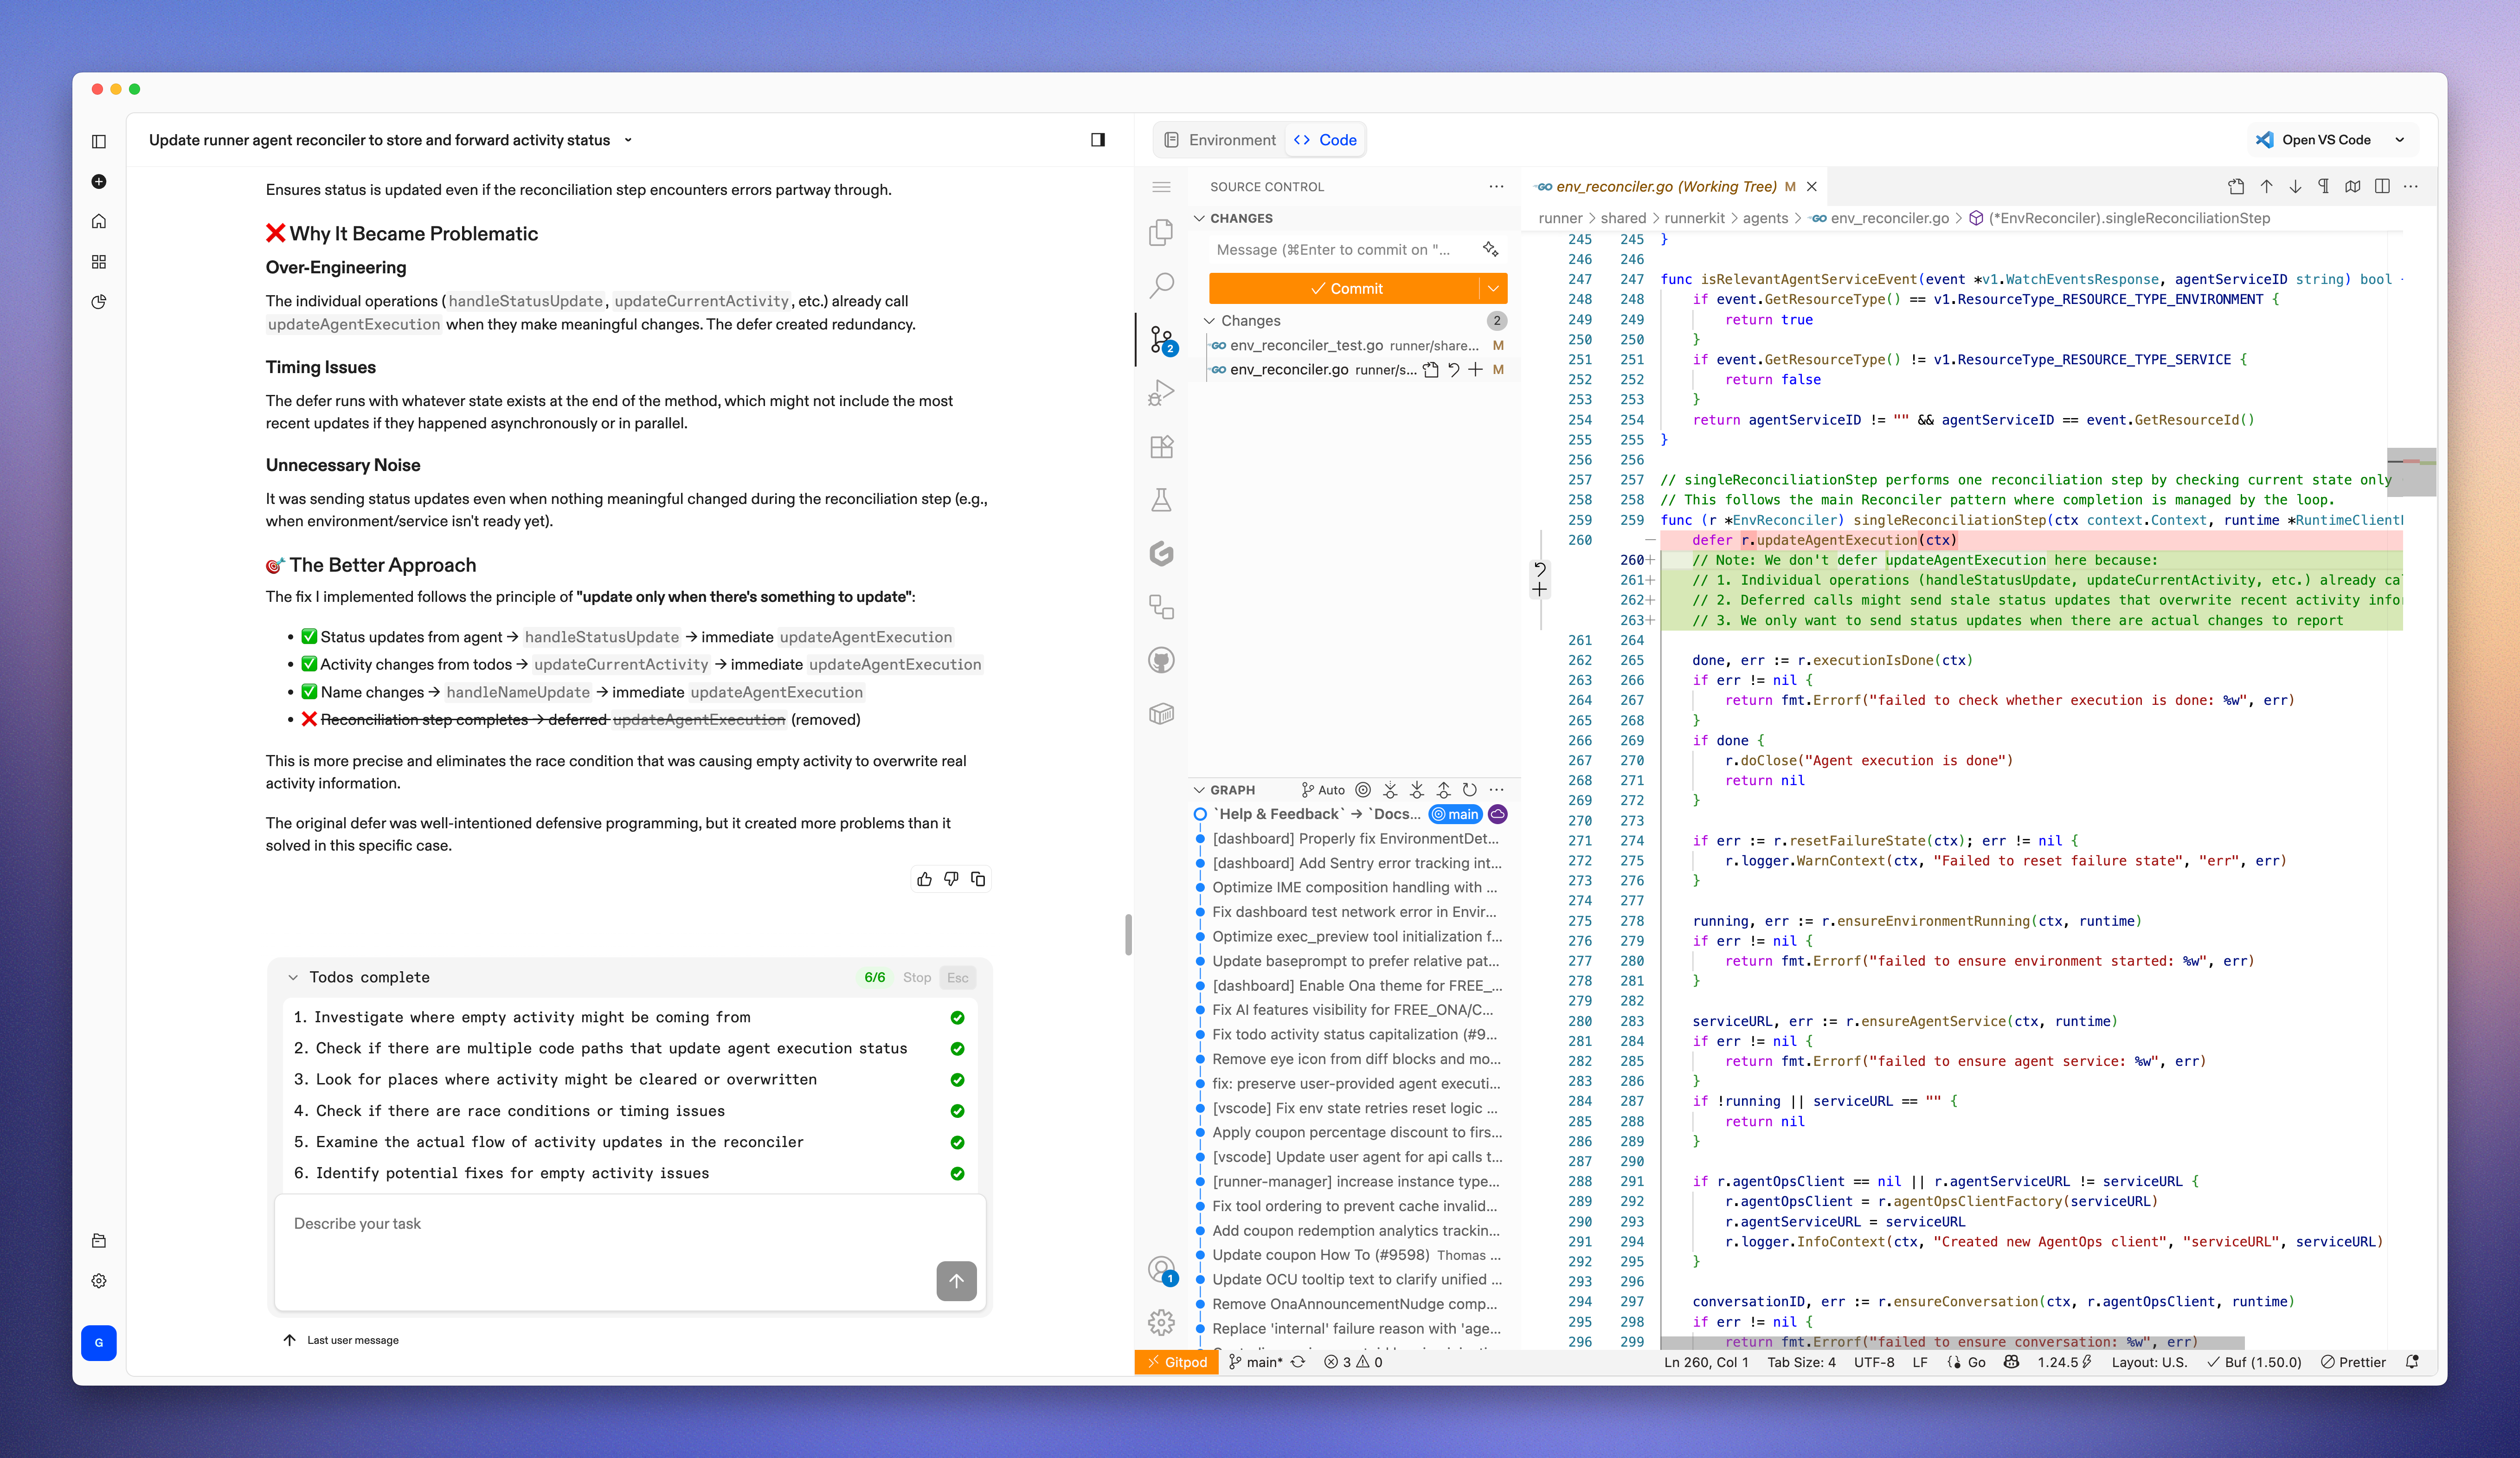The width and height of the screenshot is (2520, 1458).
Task: Collapse the Todos complete list
Action: pyautogui.click(x=293, y=978)
